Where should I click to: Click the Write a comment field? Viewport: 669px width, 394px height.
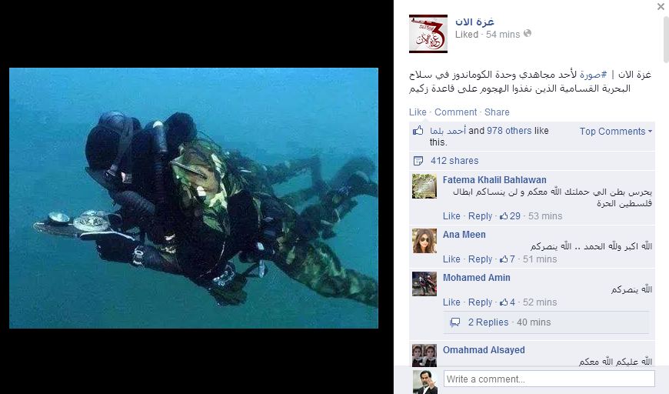point(549,379)
